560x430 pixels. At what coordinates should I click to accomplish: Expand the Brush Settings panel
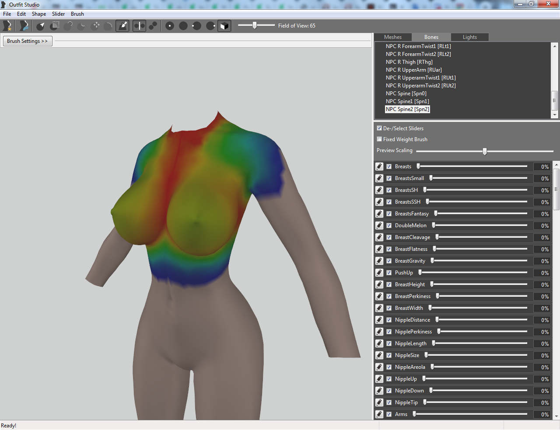pyautogui.click(x=28, y=41)
